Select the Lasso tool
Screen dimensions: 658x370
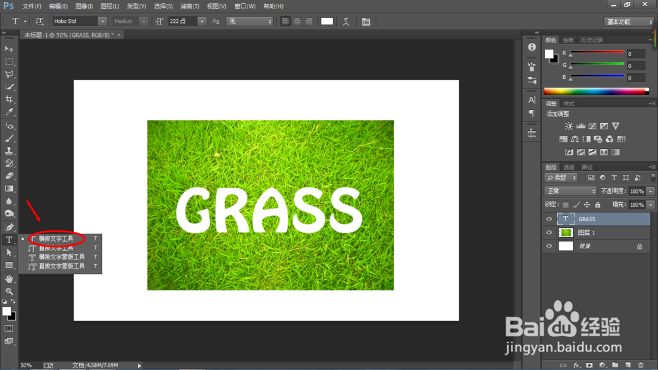pyautogui.click(x=9, y=74)
